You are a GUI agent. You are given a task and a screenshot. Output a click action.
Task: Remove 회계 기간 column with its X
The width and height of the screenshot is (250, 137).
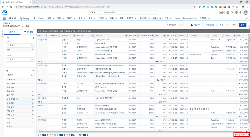[33, 95]
